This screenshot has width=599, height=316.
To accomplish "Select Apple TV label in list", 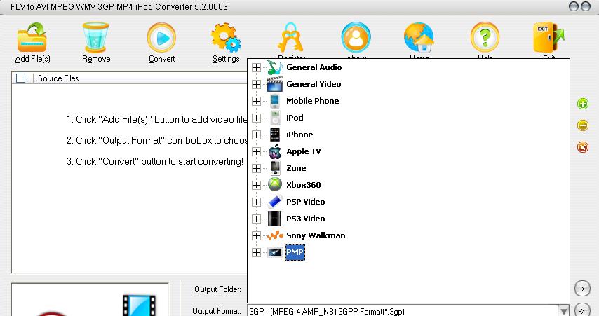I will [303, 151].
